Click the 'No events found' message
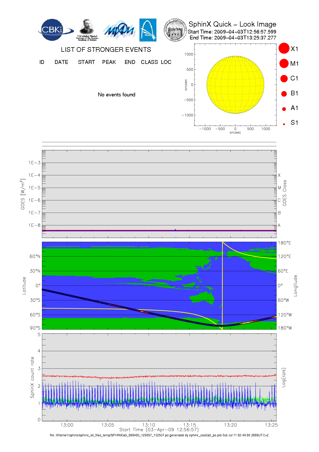 117,95
